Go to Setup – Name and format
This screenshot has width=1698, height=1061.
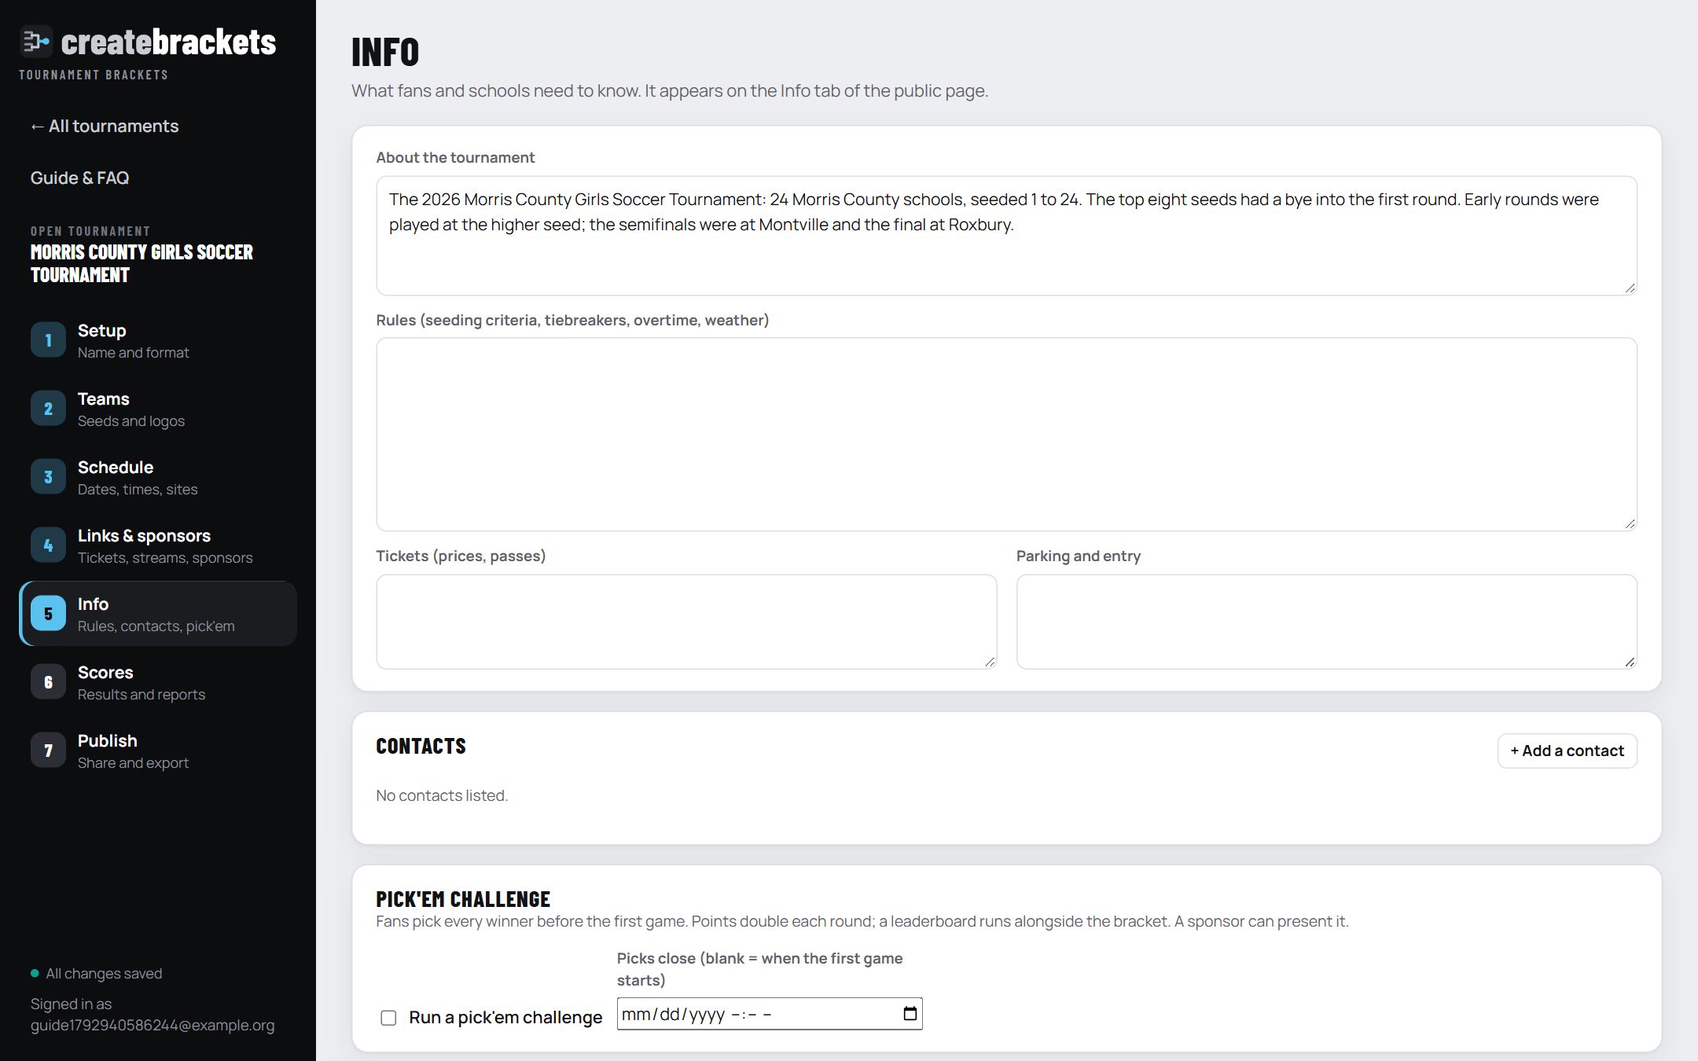[158, 340]
